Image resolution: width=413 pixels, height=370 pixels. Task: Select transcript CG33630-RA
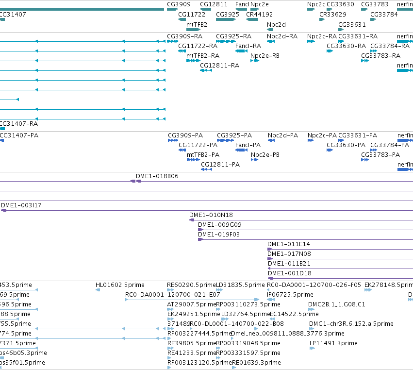[346, 46]
